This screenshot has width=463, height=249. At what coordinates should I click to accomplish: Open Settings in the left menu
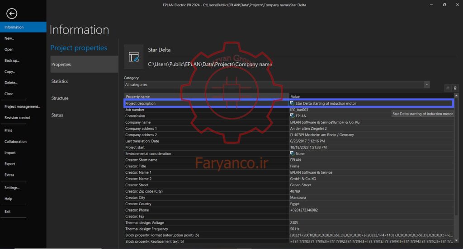point(12,187)
